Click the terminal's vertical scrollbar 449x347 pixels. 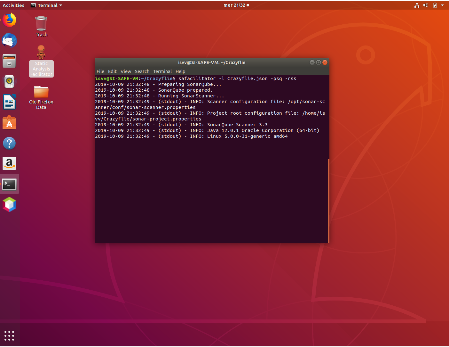point(328,200)
